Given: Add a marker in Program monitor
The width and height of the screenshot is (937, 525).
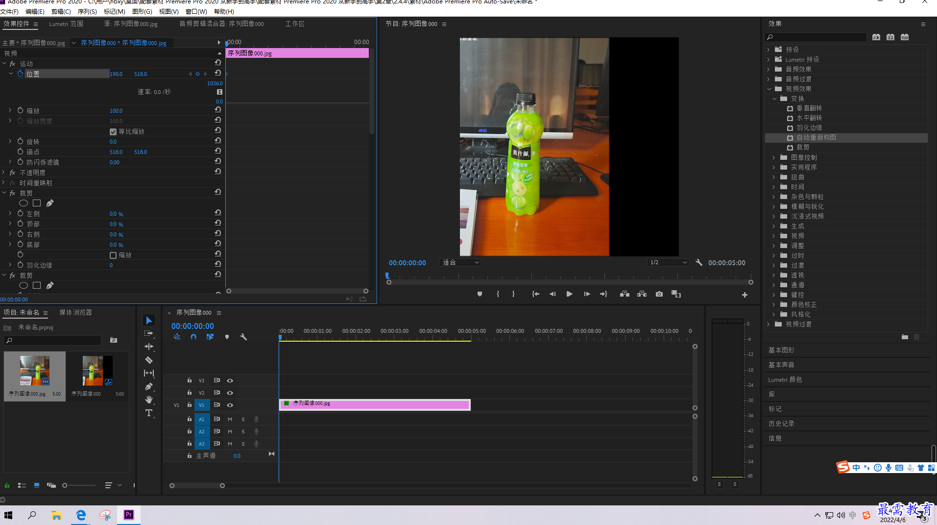Looking at the screenshot, I should (x=480, y=294).
